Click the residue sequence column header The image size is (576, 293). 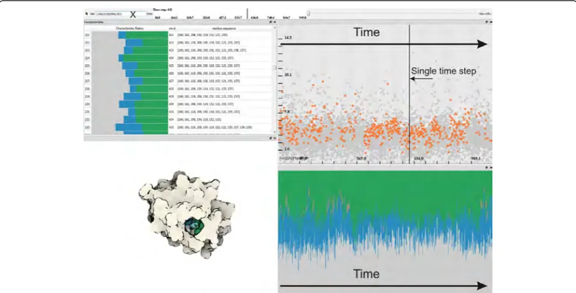coord(224,28)
